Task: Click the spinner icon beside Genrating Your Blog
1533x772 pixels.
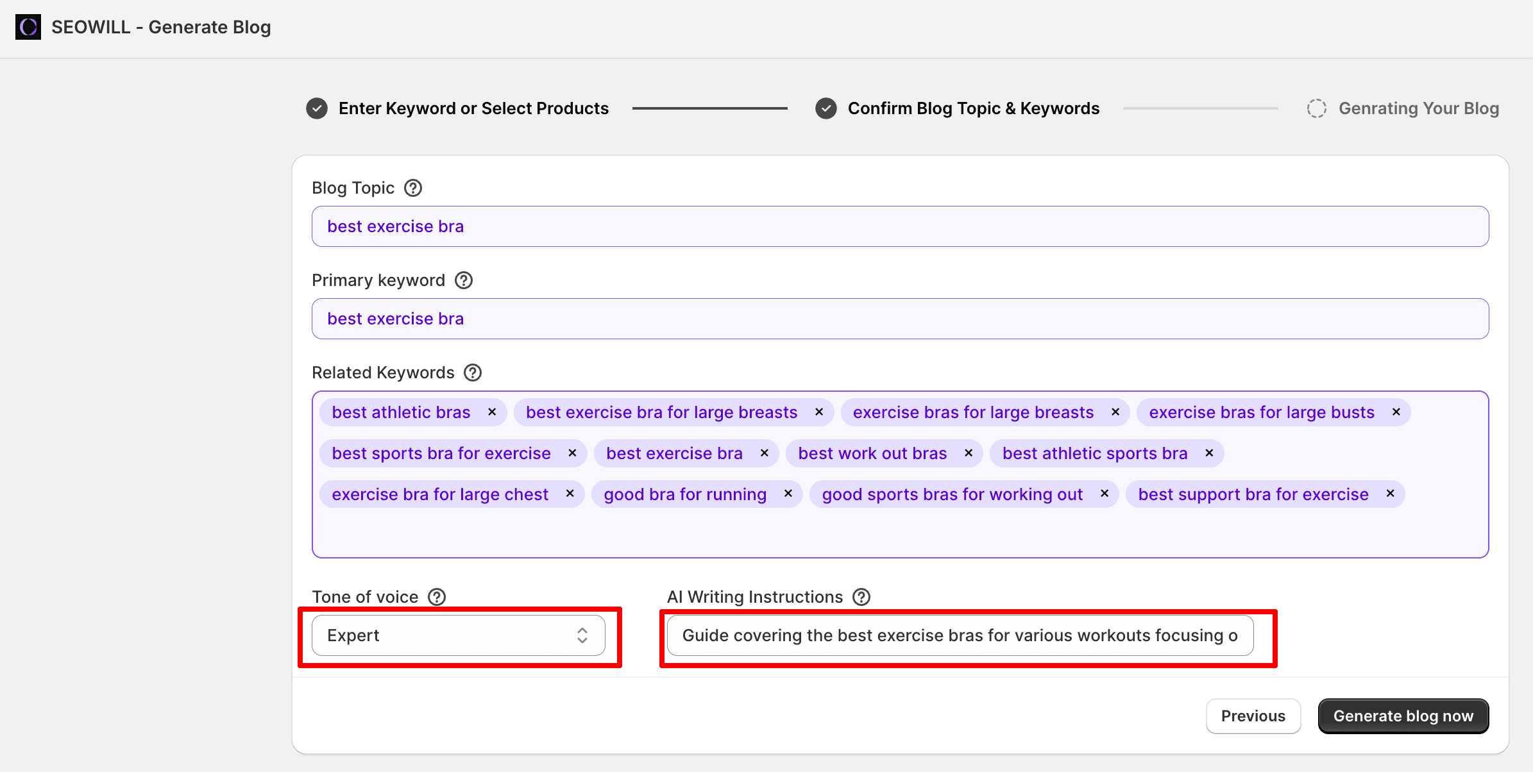Action: (x=1317, y=108)
